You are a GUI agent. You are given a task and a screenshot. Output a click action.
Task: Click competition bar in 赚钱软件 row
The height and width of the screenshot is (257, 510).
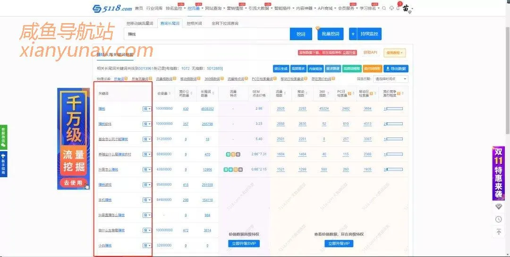[394, 124]
